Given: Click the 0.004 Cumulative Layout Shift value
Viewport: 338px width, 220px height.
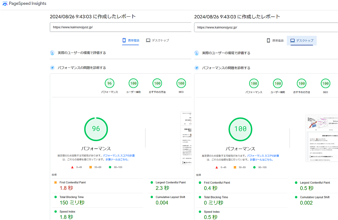Looking at the screenshot, I should [162, 203].
